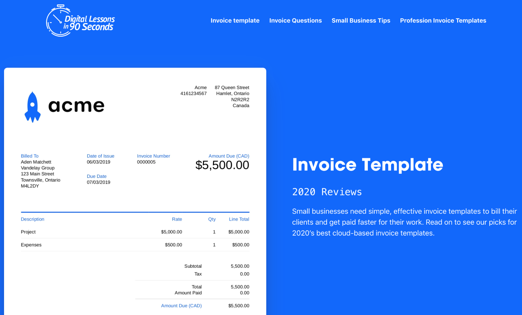The height and width of the screenshot is (315, 522).
Task: Click the Expenses rate $500.00
Action: coord(174,245)
